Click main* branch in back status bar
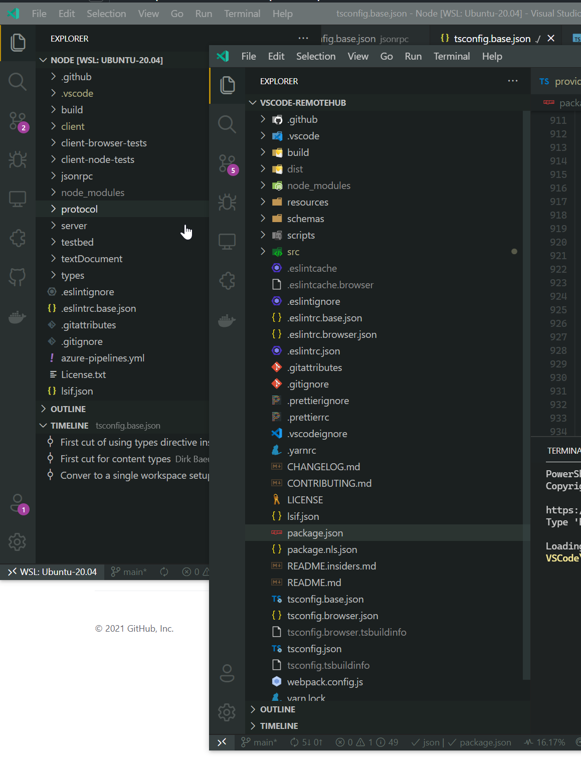Viewport: 581px width, 759px height. (x=129, y=572)
